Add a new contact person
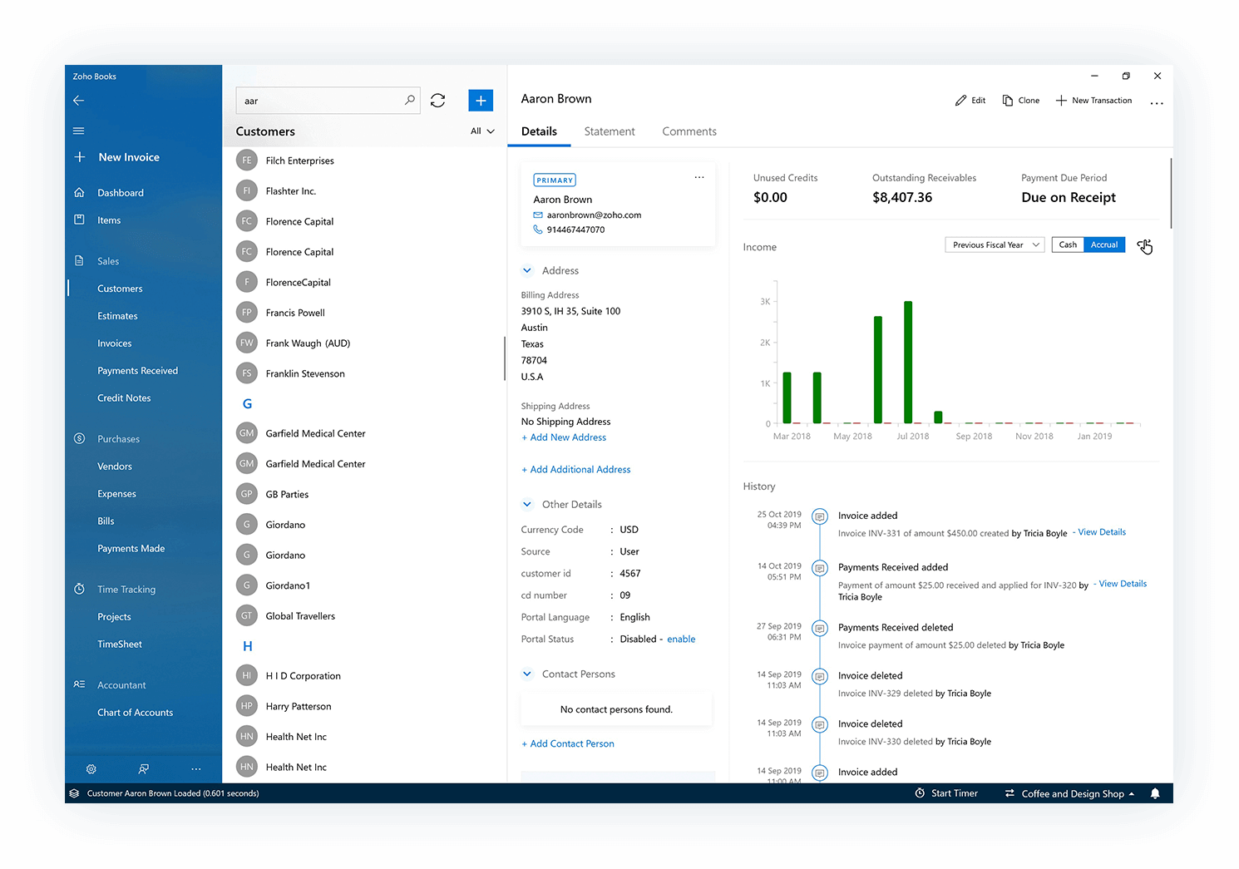This screenshot has width=1239, height=869. pos(568,743)
